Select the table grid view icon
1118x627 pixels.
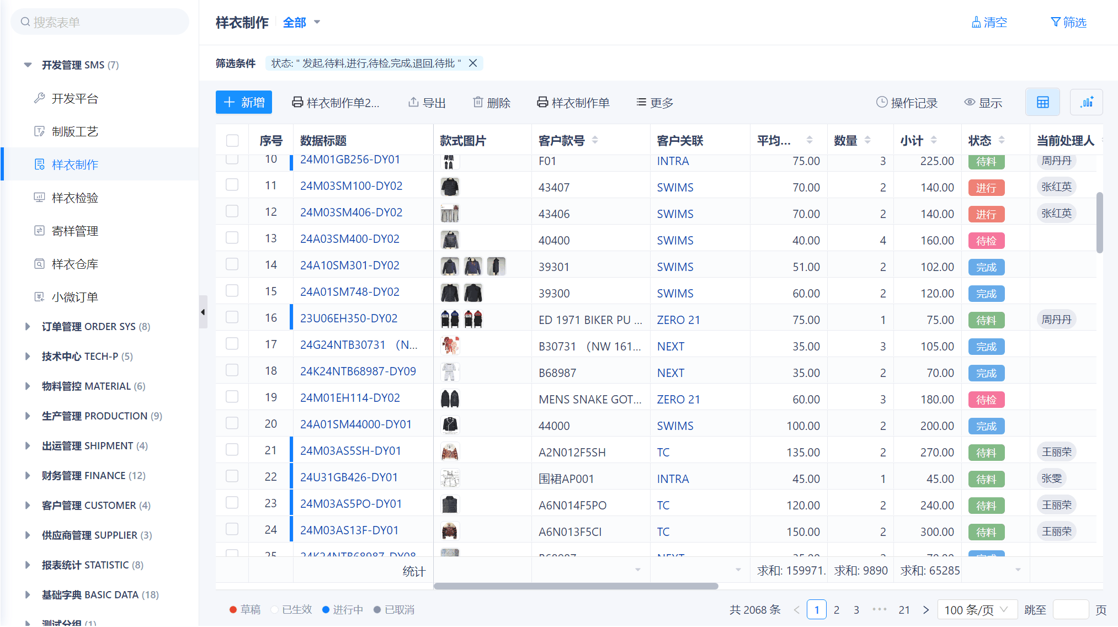click(x=1042, y=102)
